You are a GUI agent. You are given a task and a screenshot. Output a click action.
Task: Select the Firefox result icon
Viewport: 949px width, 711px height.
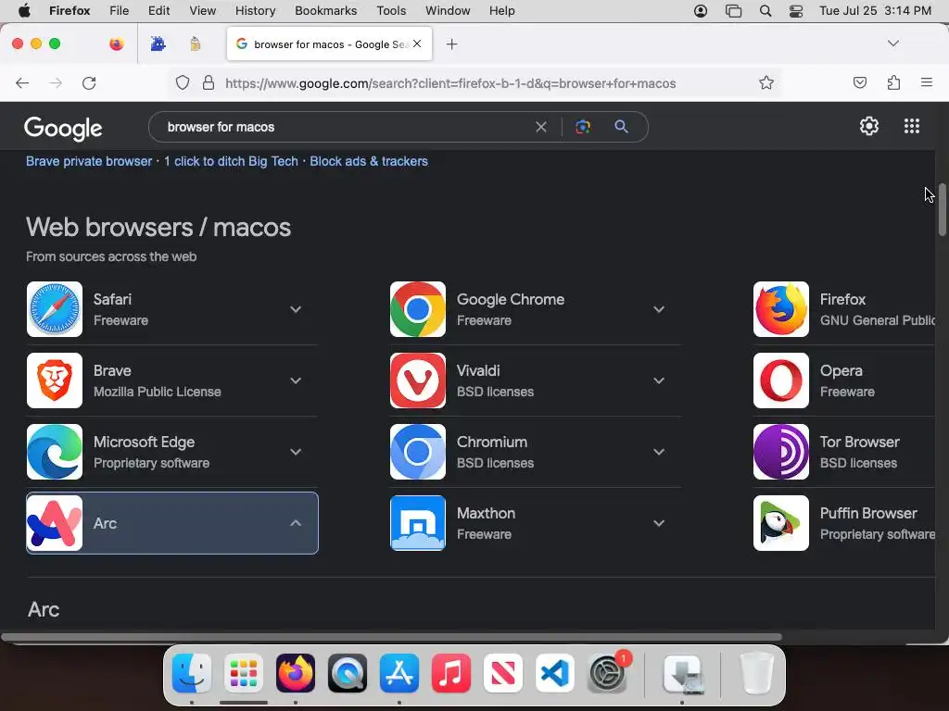[x=780, y=309]
